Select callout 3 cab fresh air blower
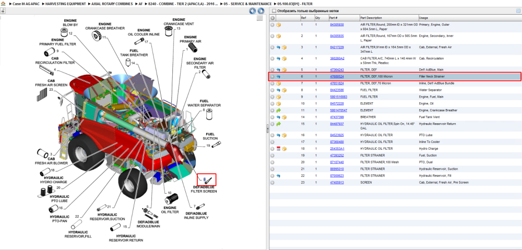Viewport: 522px width, 250px height. [x=51, y=154]
